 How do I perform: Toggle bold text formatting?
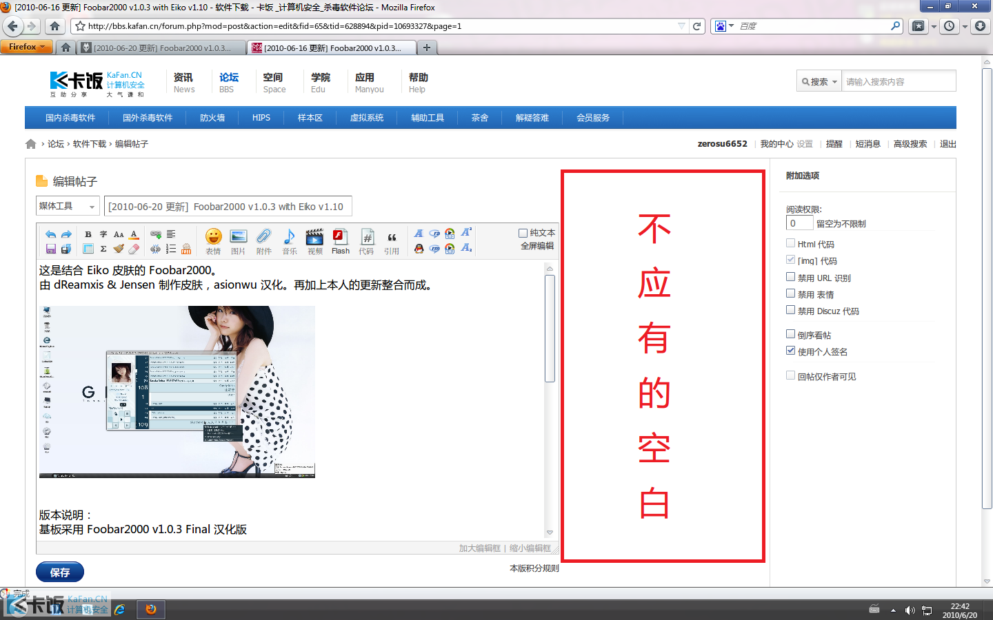tap(88, 234)
